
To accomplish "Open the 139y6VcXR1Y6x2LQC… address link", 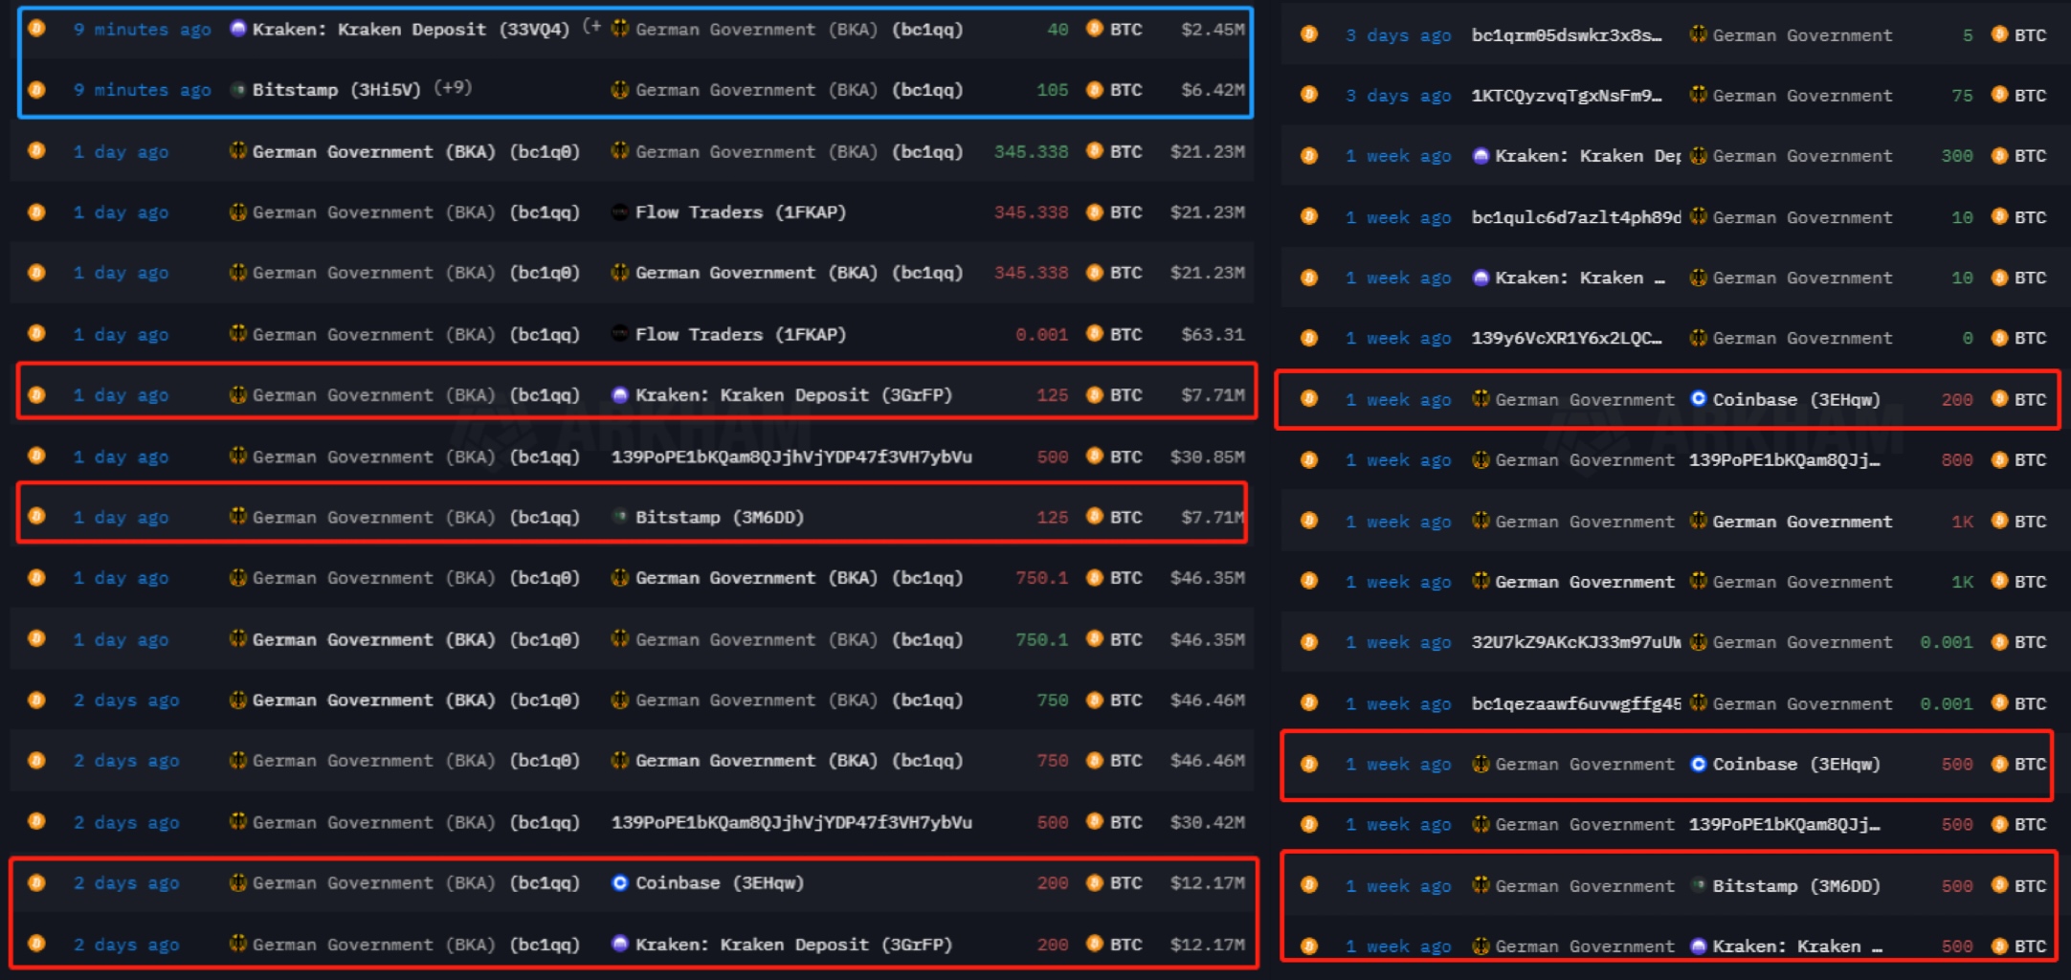I will [x=1567, y=339].
